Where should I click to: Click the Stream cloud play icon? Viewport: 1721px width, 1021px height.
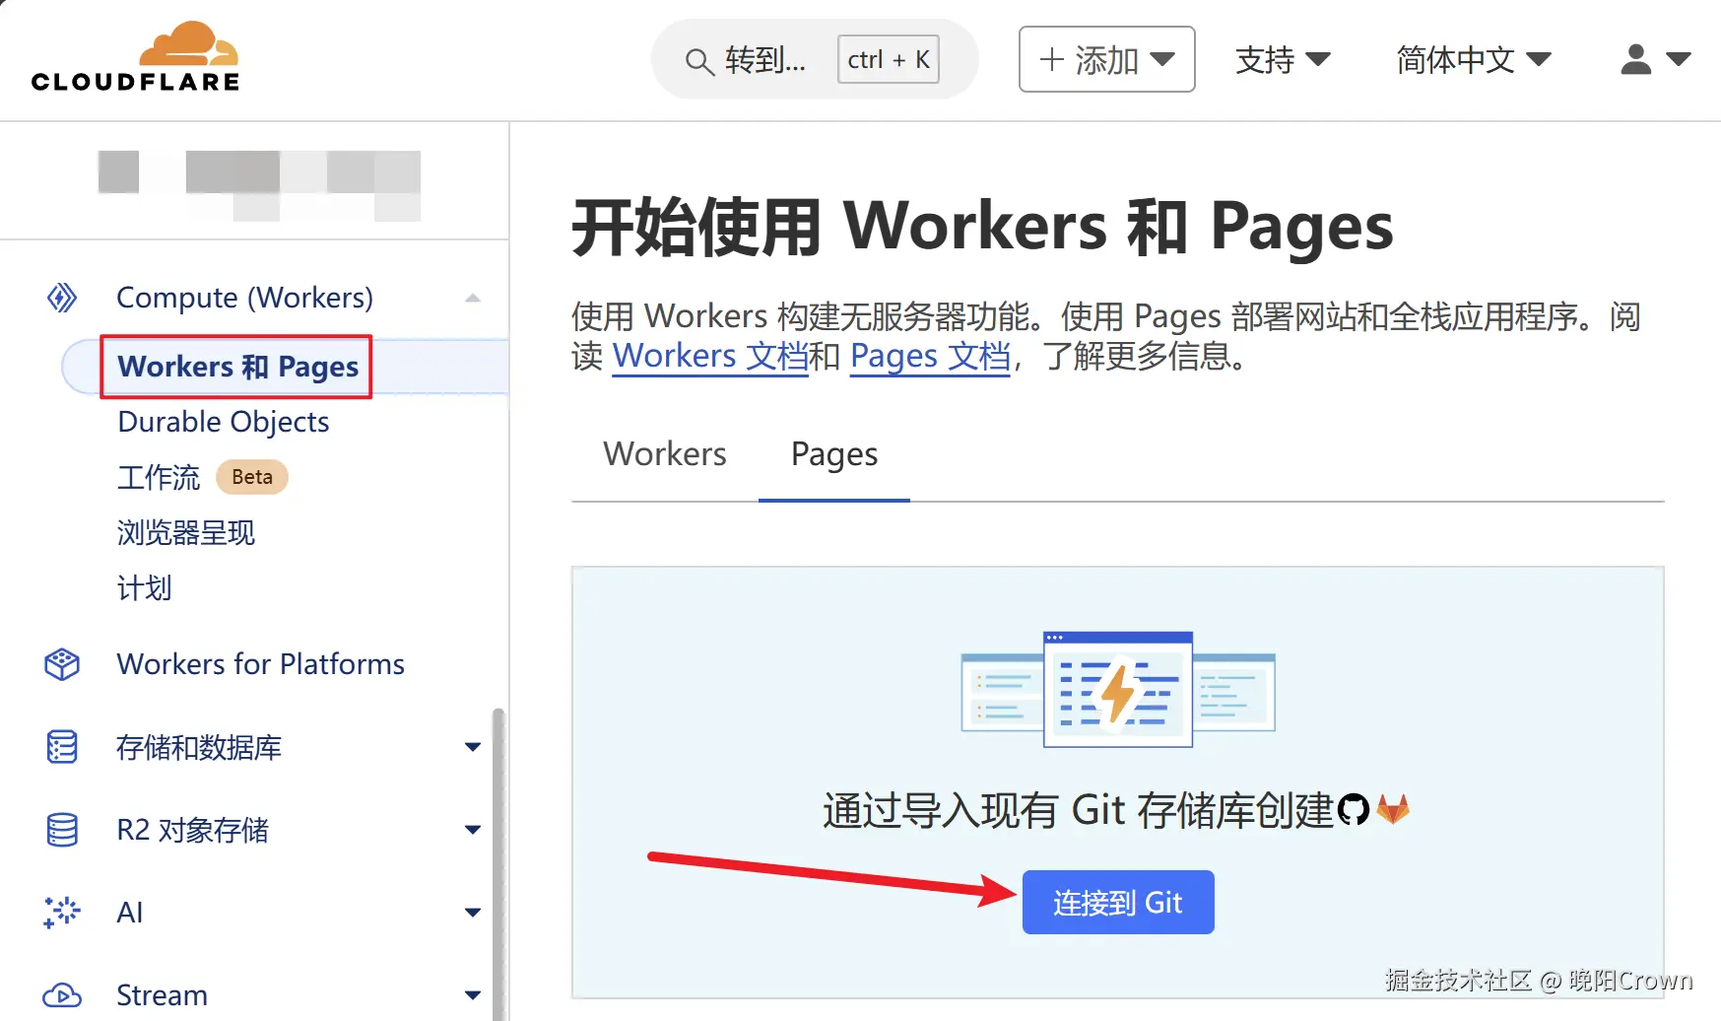[x=62, y=995]
